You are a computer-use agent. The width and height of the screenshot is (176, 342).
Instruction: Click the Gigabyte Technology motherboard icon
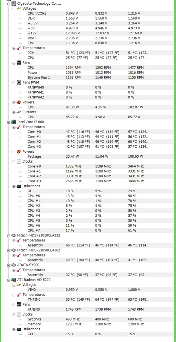pyautogui.click(x=14, y=4)
